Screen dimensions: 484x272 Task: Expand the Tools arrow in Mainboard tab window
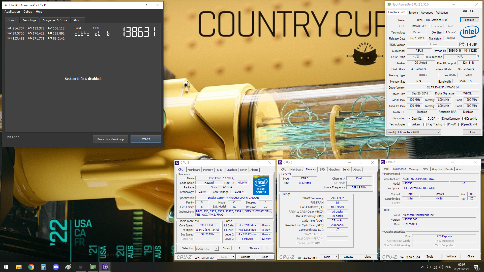[x=439, y=256]
